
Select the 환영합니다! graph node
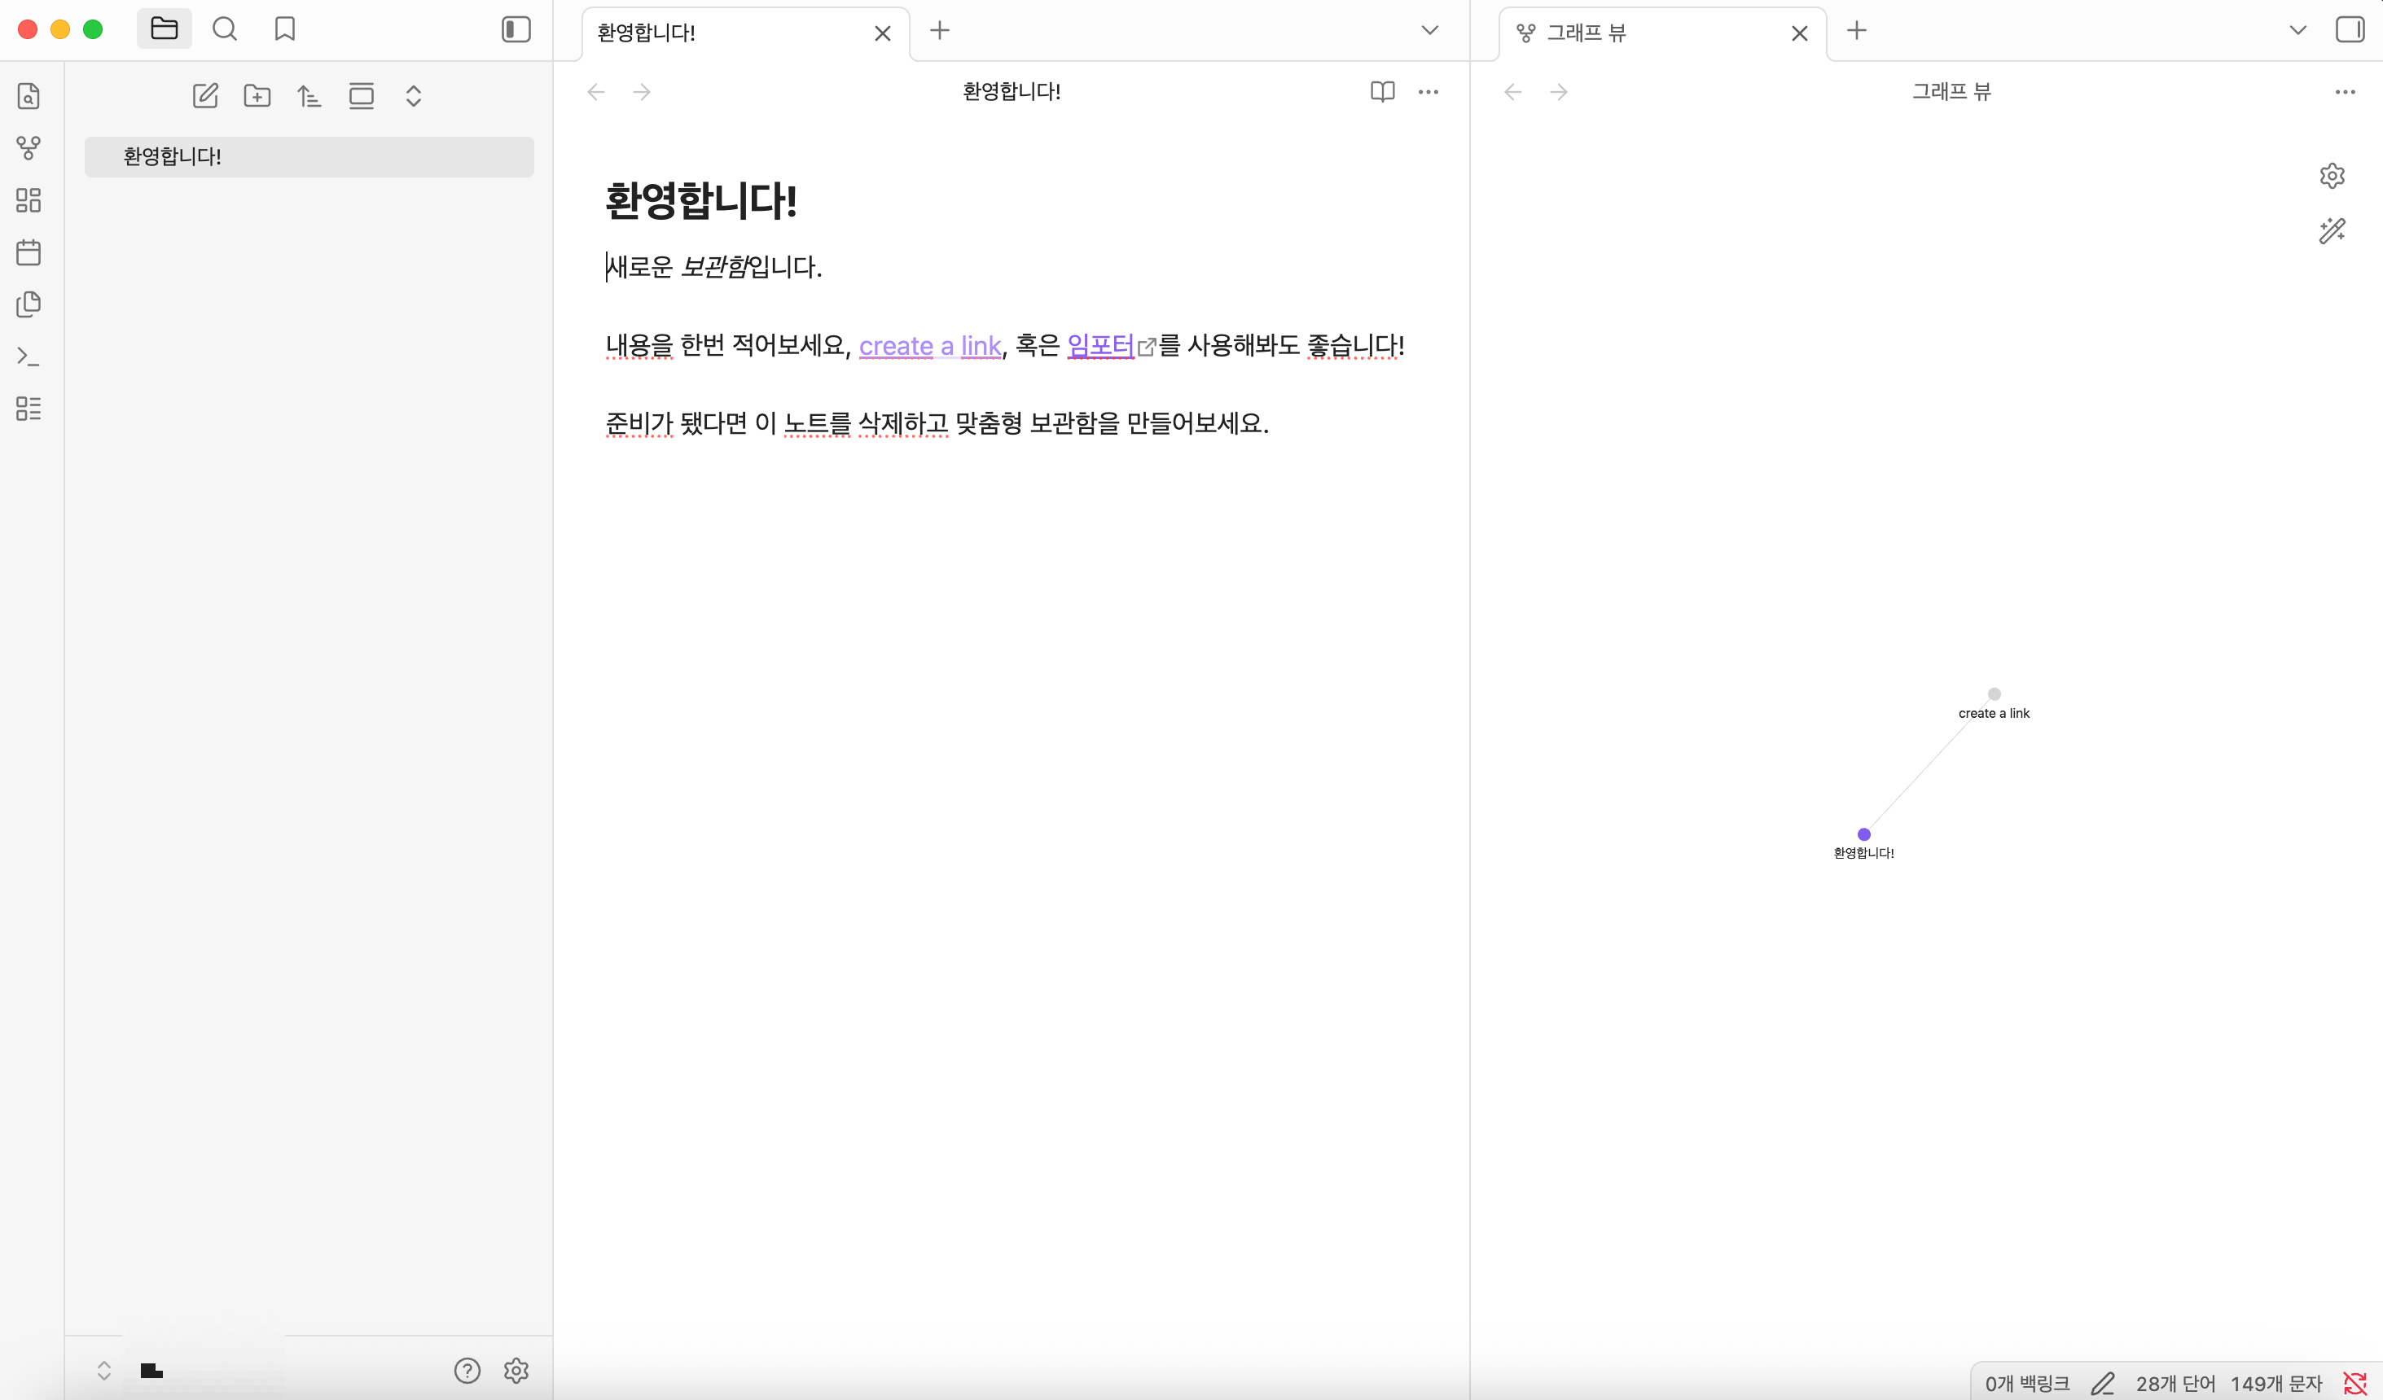tap(1864, 834)
